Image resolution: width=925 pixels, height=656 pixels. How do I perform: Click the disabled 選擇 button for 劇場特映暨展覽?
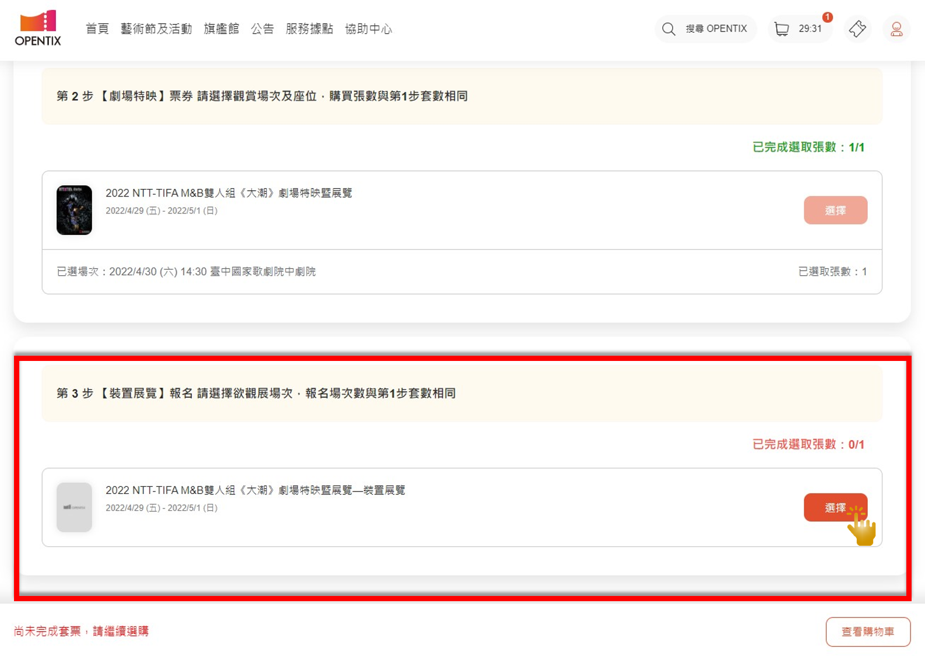[x=835, y=211]
